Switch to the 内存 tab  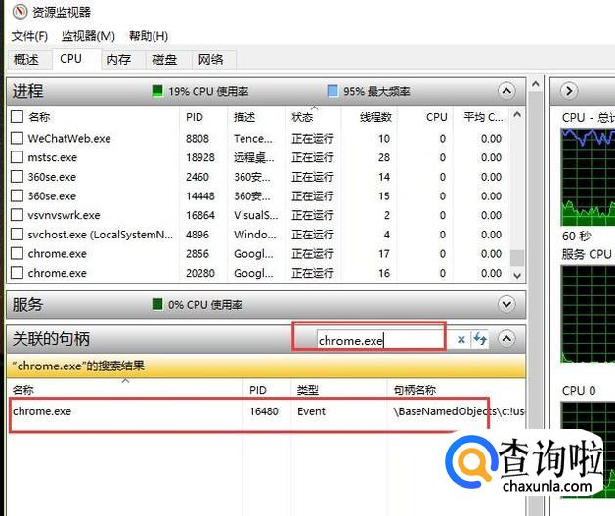(118, 60)
